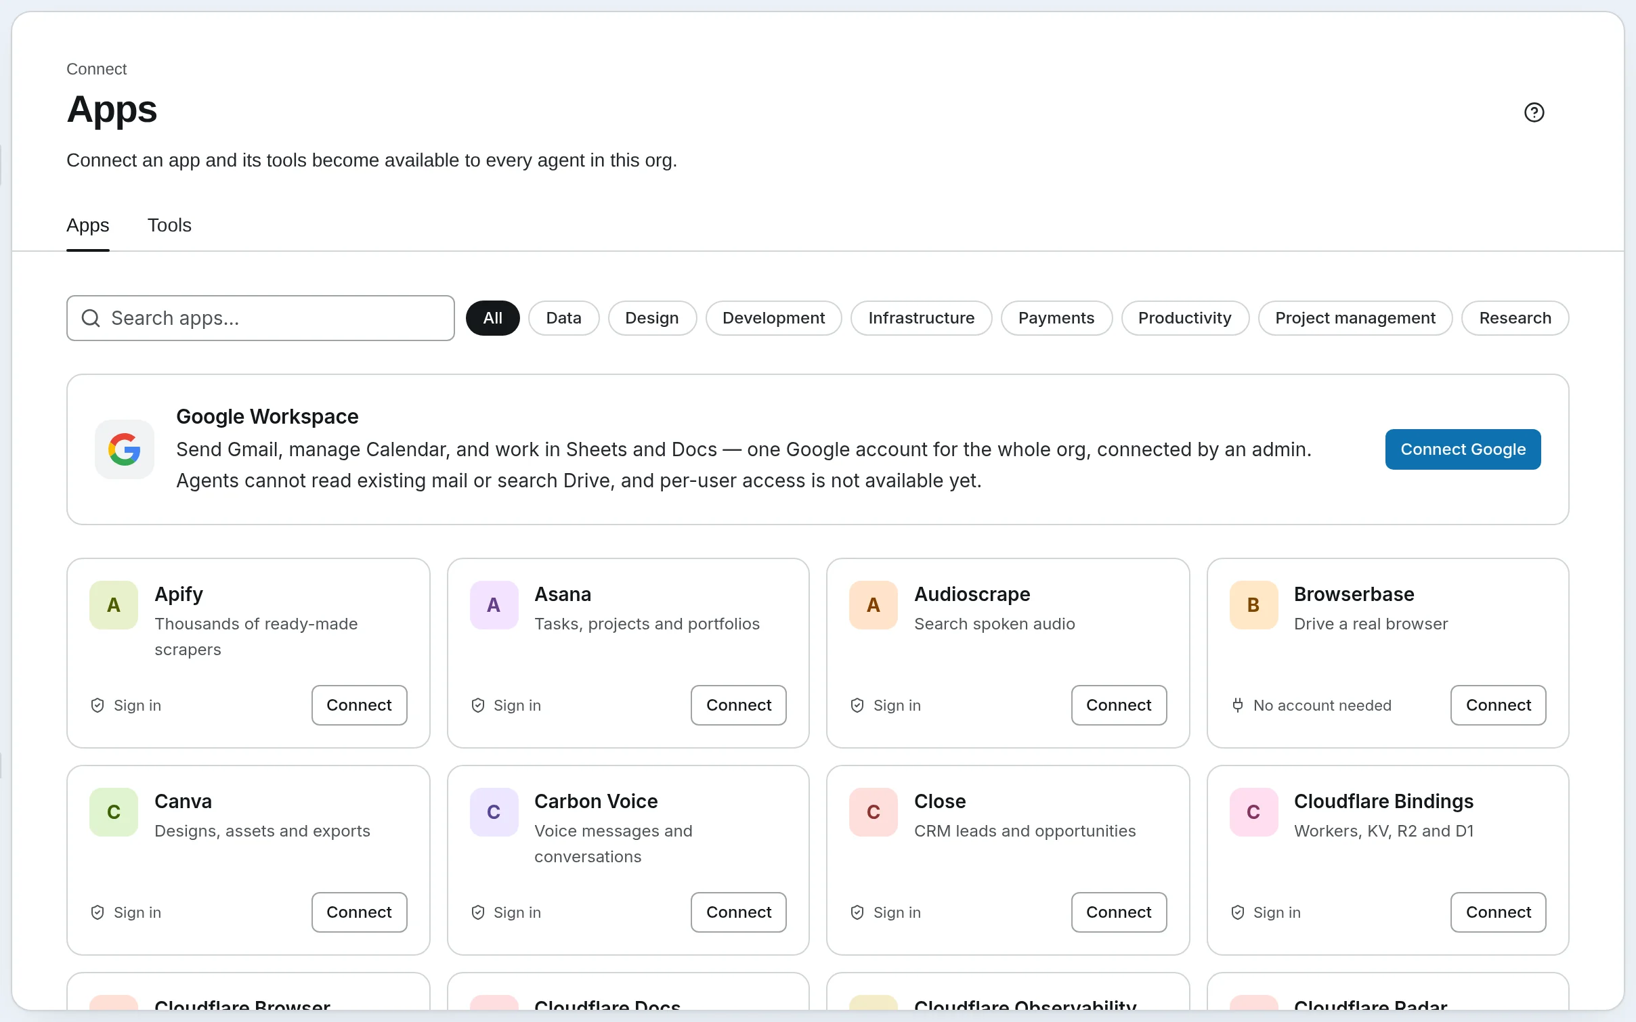Click the Connect Google button
This screenshot has width=1636, height=1022.
pyautogui.click(x=1463, y=449)
